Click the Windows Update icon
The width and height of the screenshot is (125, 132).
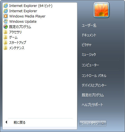(6, 21)
